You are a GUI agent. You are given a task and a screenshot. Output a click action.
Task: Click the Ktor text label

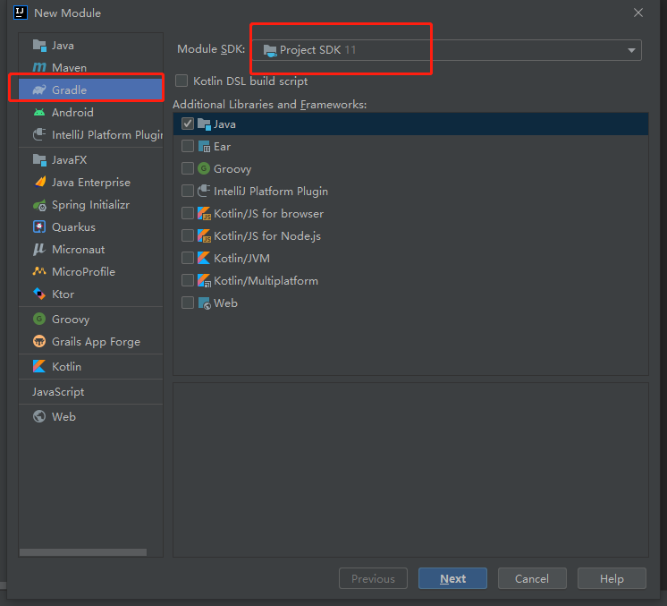[63, 294]
